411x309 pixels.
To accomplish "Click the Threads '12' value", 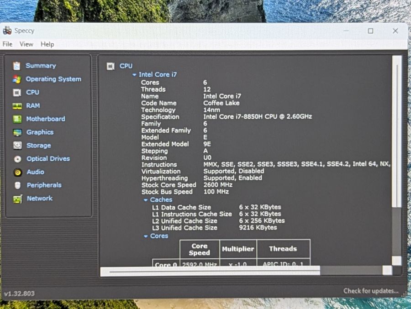I will tap(207, 89).
